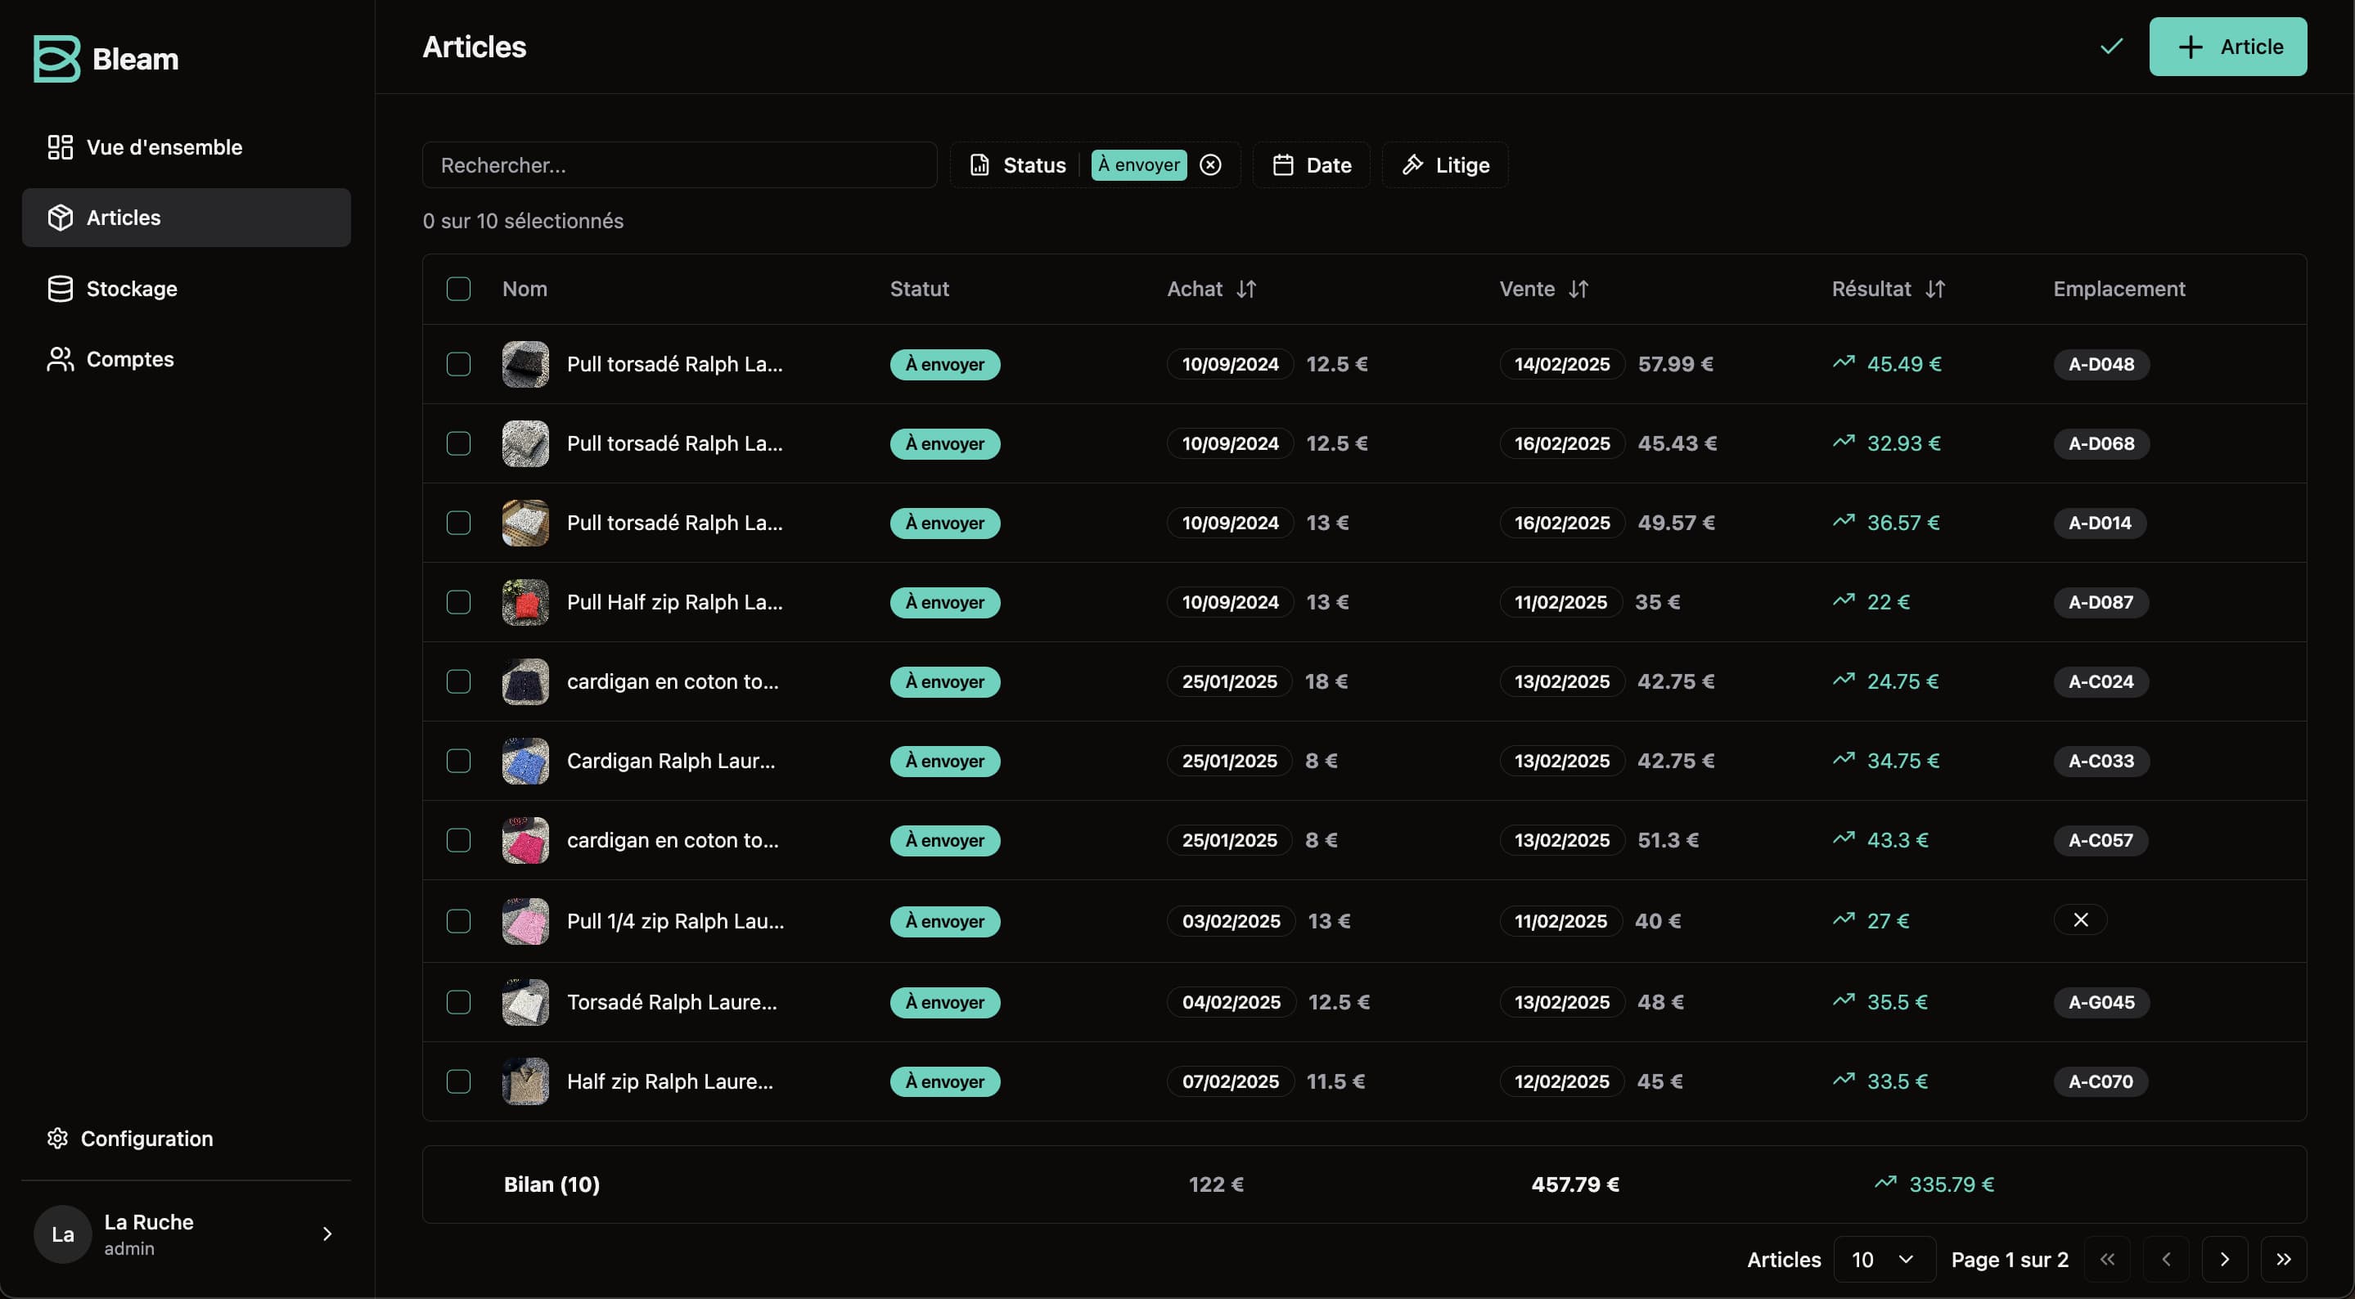
Task: Open thumbnail of article at A-D068
Action: pos(525,443)
